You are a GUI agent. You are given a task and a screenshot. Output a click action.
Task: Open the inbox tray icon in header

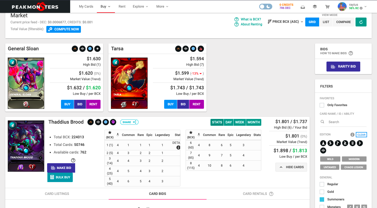[302, 7]
